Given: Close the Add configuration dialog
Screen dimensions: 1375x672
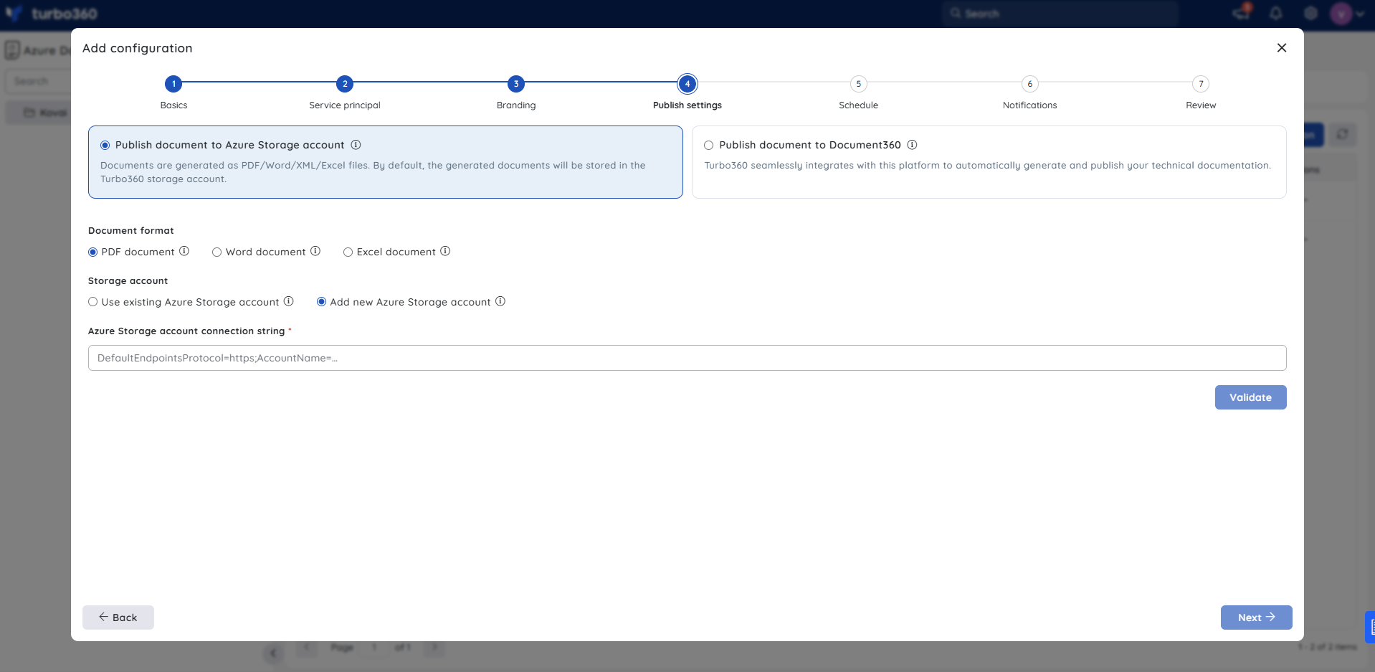Looking at the screenshot, I should [1282, 48].
